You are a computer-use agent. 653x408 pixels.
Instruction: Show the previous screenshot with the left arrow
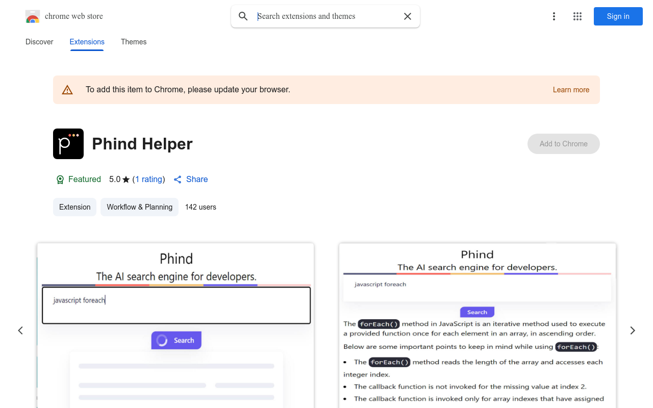tap(20, 330)
